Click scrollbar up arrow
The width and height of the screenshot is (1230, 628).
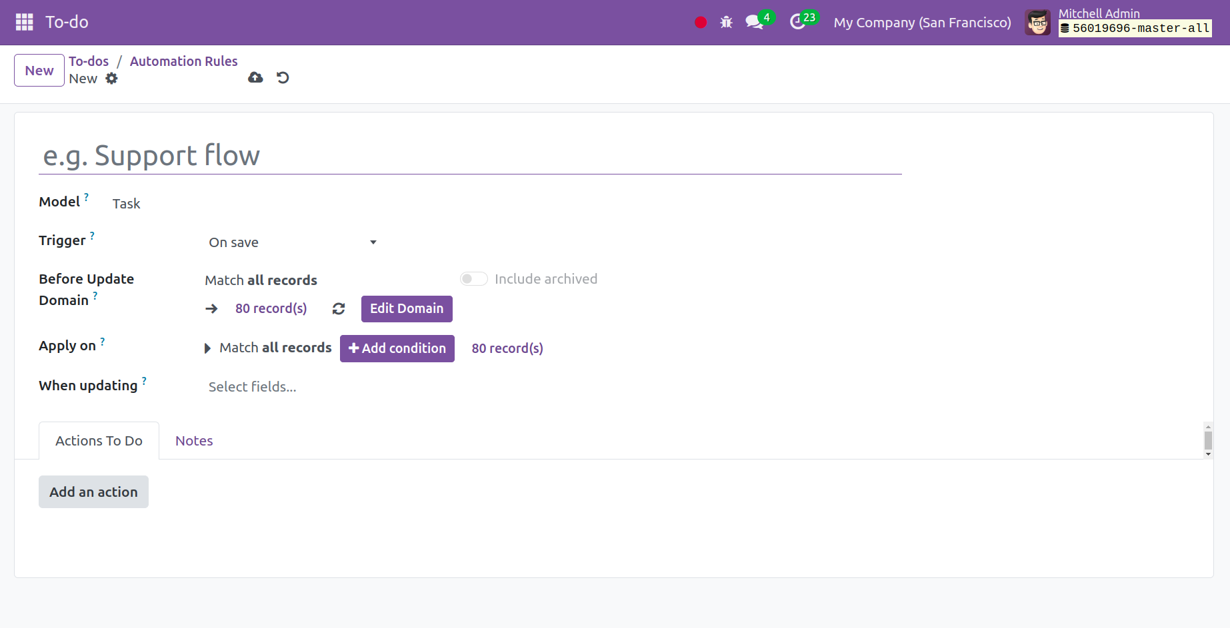click(x=1208, y=426)
